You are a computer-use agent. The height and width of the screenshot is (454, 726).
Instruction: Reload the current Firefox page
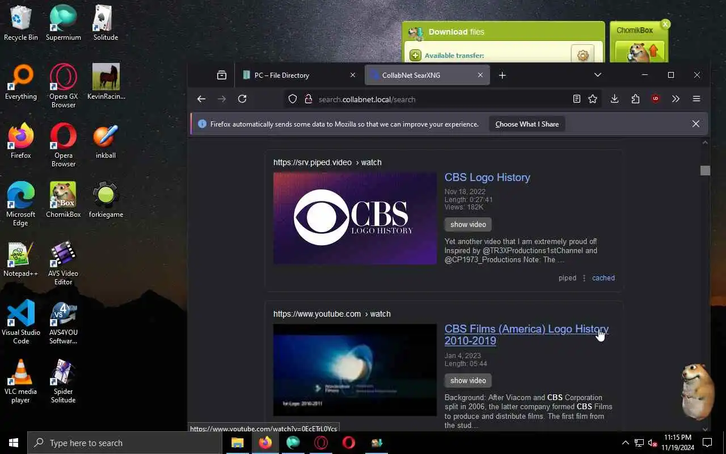click(x=242, y=99)
